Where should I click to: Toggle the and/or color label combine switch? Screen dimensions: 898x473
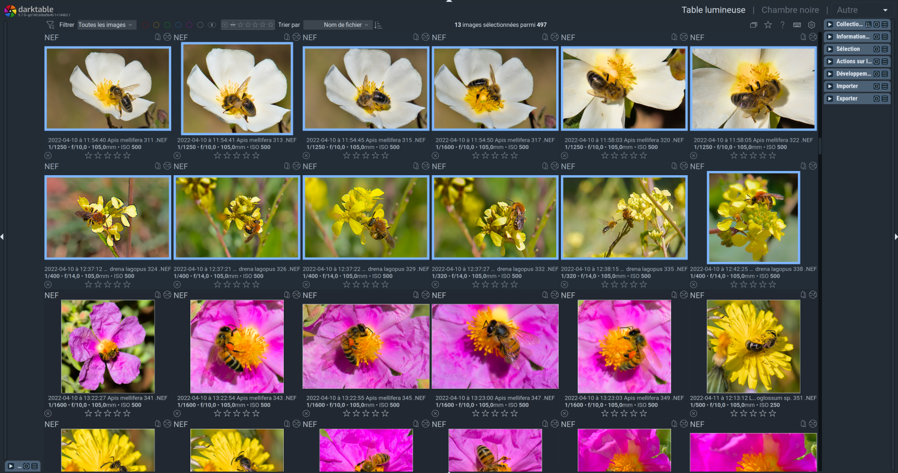pos(211,25)
